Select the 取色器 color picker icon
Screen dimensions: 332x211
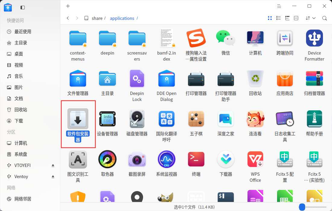107,159
